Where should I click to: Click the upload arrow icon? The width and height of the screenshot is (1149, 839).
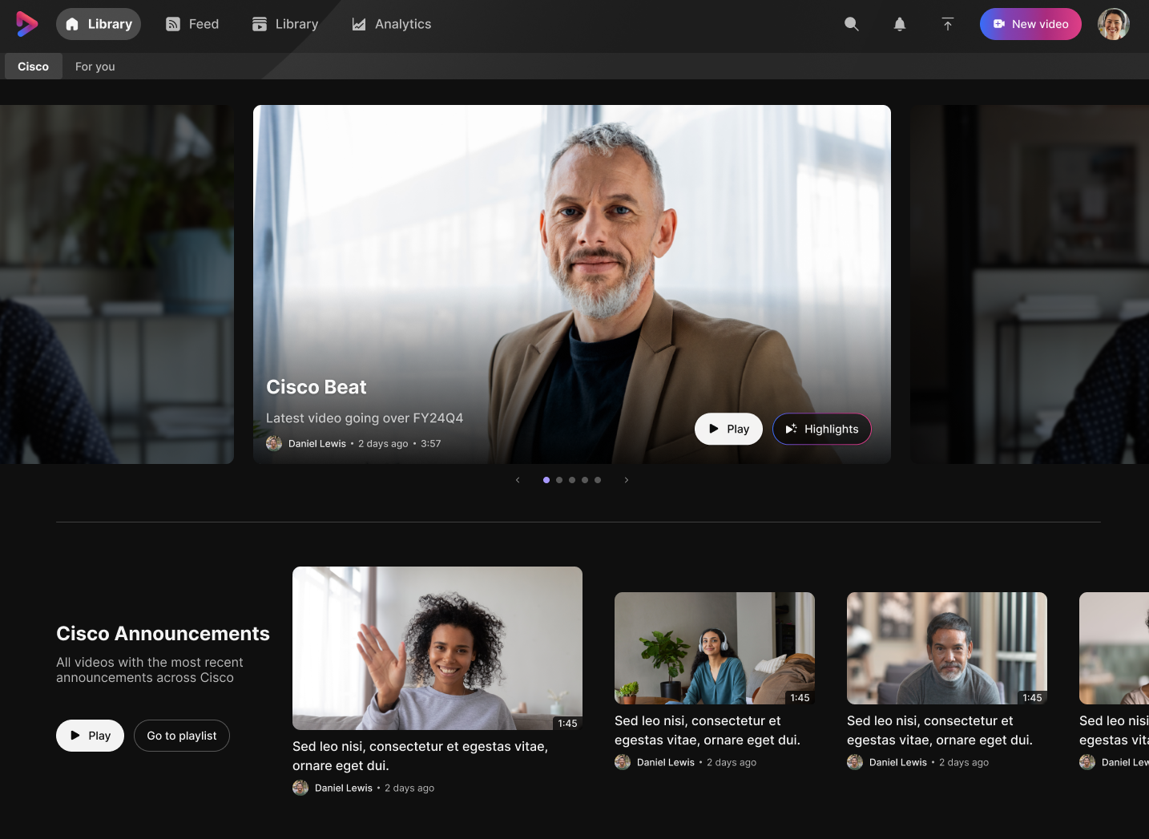tap(948, 24)
